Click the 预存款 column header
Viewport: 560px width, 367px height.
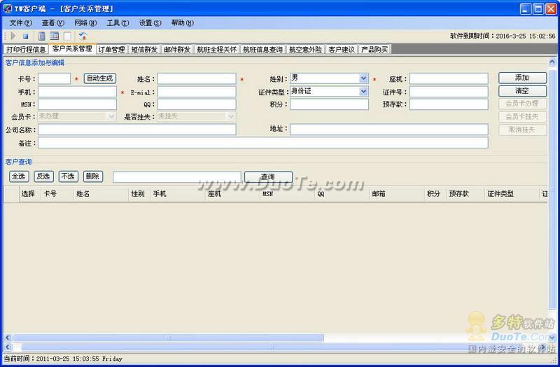tap(465, 194)
